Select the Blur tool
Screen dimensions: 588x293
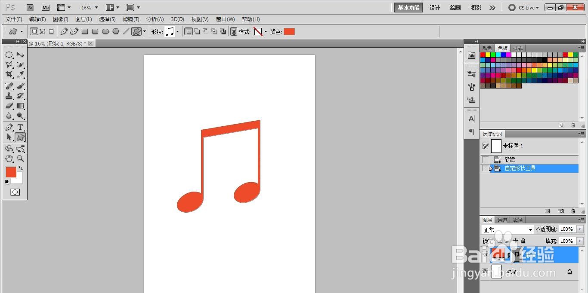[x=9, y=116]
